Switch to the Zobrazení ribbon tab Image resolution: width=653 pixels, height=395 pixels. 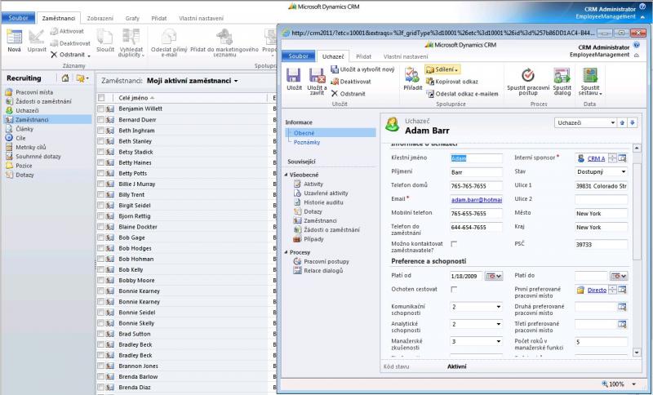click(x=100, y=18)
